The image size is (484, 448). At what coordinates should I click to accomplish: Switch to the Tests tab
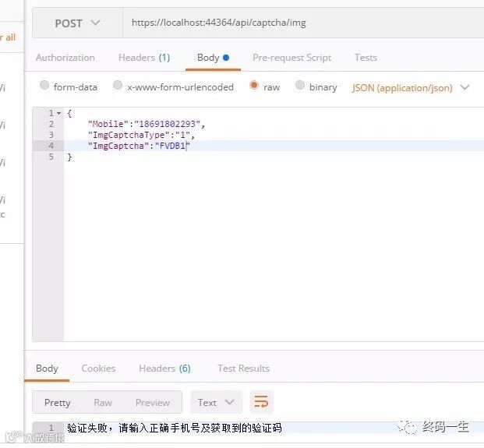click(366, 58)
